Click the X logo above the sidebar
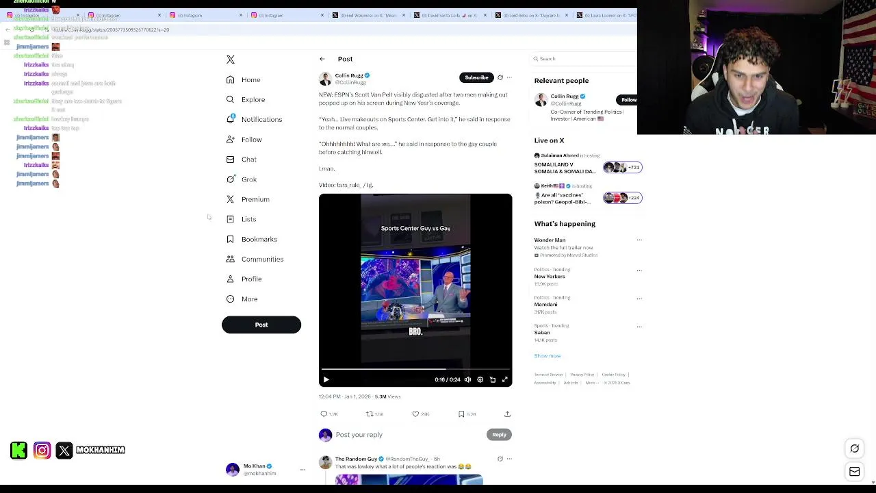876x493 pixels. pos(231,60)
